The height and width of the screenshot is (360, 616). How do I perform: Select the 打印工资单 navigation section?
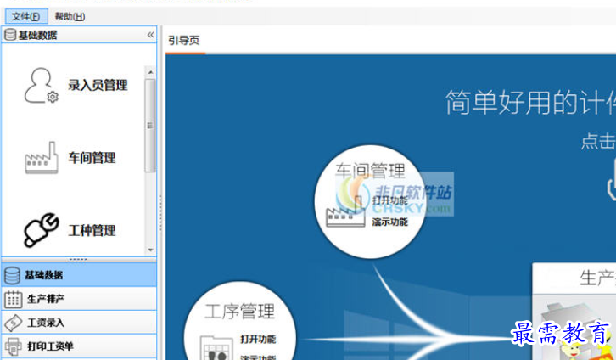click(x=79, y=346)
